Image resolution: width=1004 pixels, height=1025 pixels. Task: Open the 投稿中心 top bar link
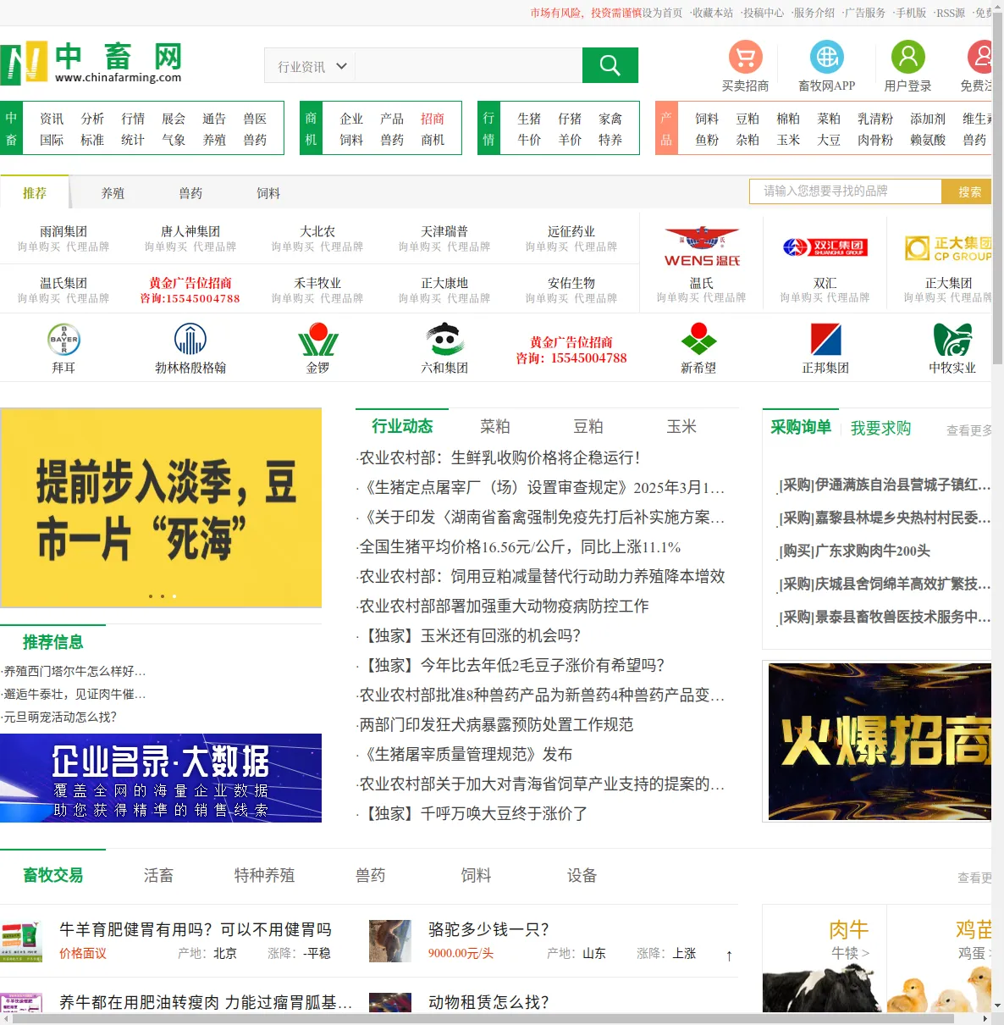764,13
